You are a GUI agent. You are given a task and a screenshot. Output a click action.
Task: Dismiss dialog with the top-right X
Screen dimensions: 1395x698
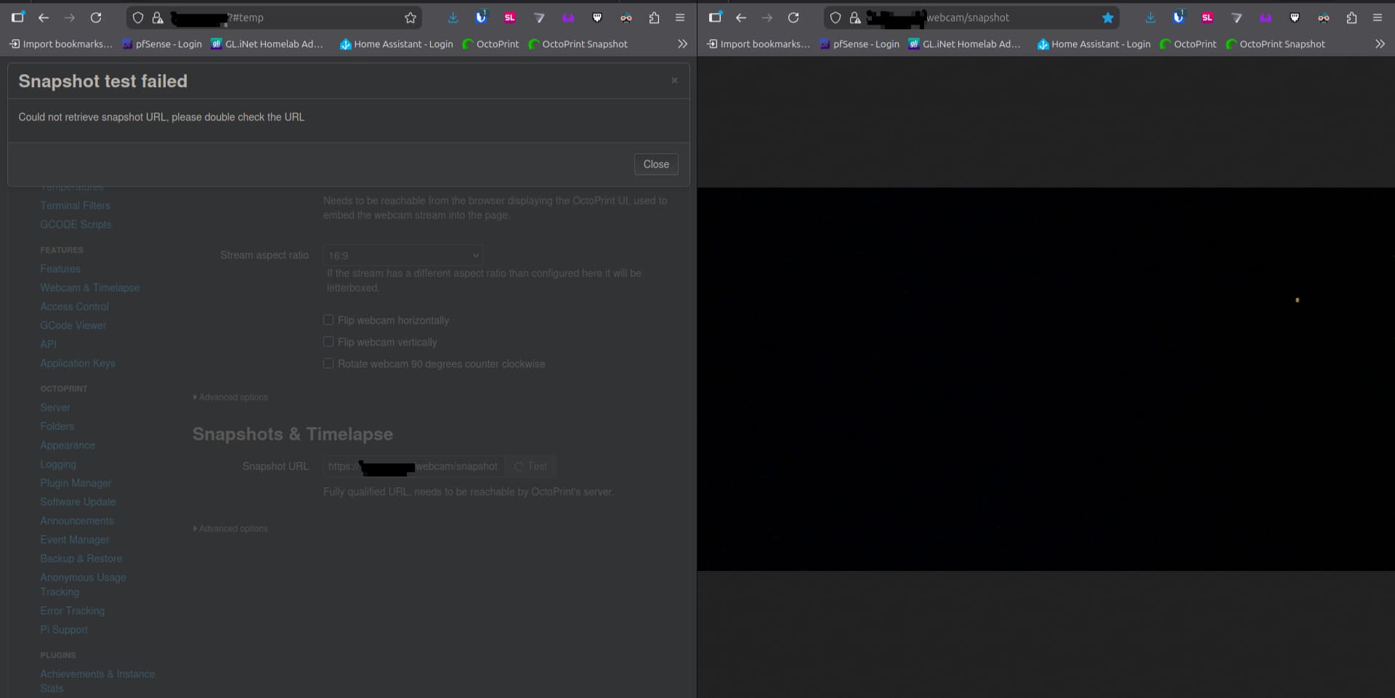674,81
